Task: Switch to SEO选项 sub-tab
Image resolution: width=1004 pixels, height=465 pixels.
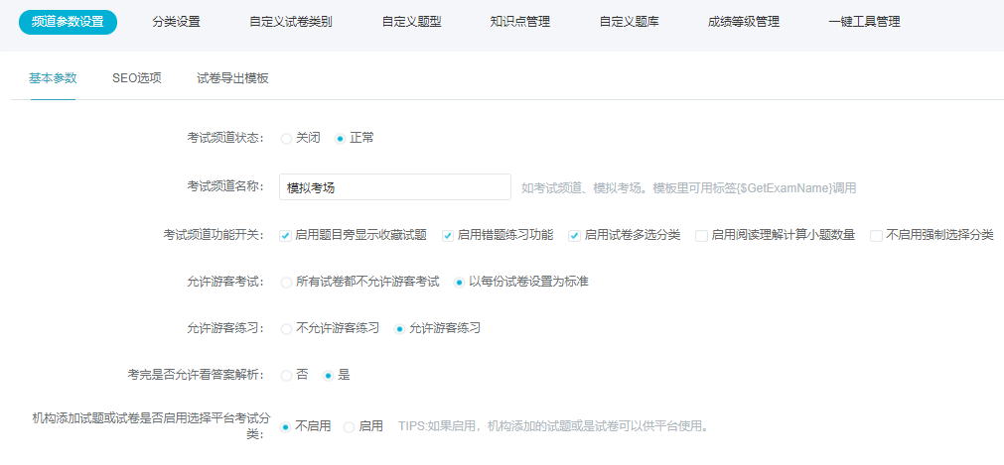Action: 136,77
